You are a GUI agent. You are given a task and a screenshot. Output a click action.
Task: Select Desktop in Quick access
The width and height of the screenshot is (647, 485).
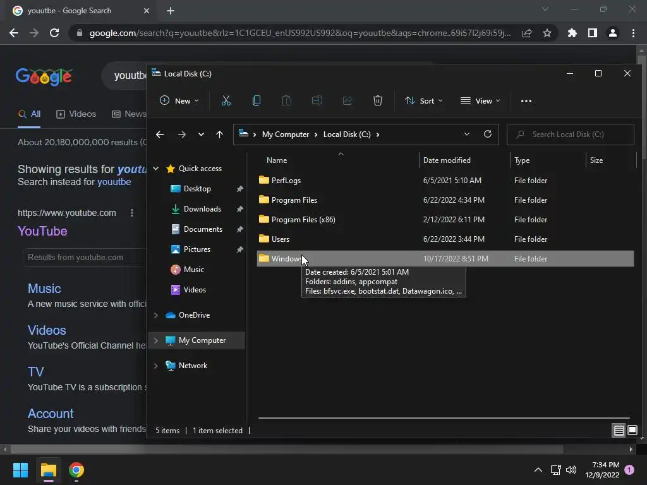point(197,188)
